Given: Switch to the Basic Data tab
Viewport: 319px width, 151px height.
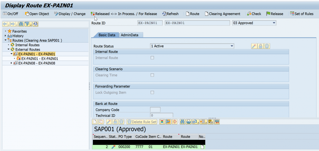Looking at the screenshot, I should (x=107, y=35).
